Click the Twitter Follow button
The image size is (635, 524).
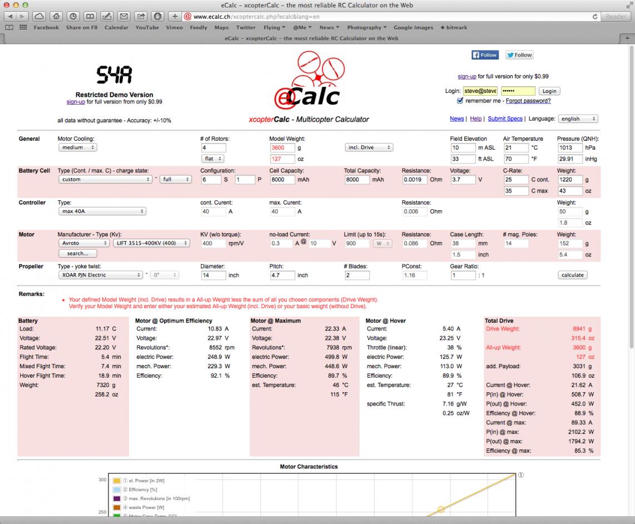pos(519,55)
